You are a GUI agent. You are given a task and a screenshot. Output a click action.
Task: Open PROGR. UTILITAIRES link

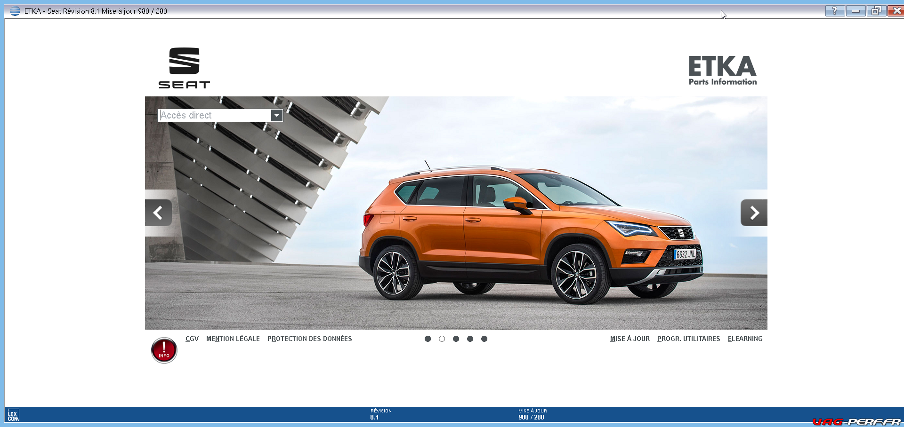click(x=689, y=339)
